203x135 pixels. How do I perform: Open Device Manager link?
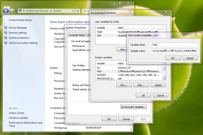pos(18,28)
